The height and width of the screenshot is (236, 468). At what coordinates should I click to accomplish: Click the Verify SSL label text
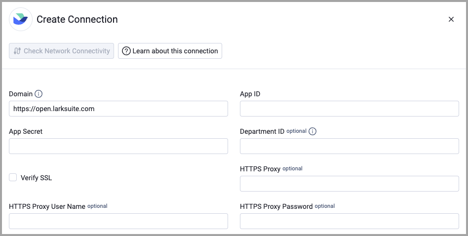(x=36, y=178)
